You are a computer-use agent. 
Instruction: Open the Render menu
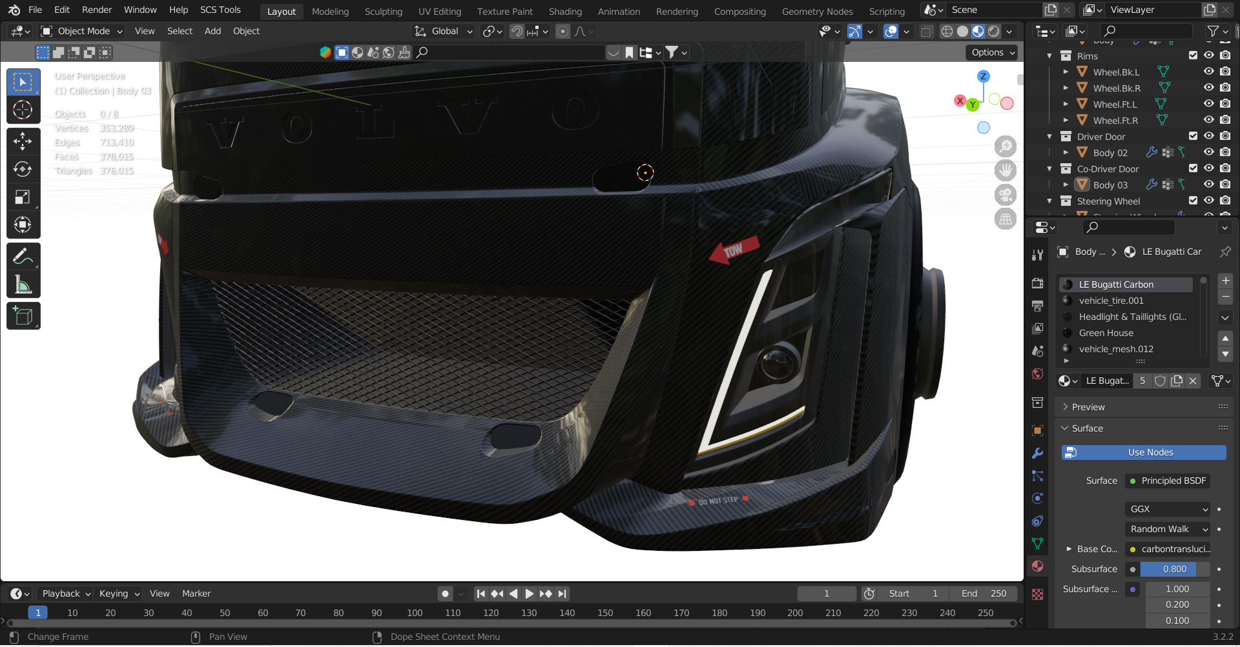point(97,10)
